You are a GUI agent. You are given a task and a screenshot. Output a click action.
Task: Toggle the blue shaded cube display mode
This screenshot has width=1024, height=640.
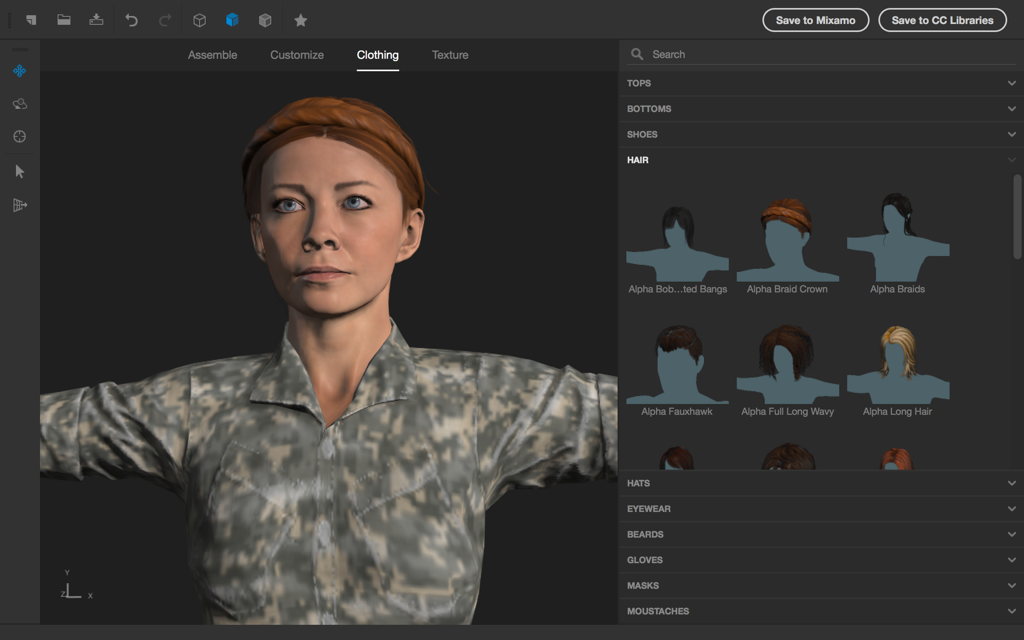(x=232, y=20)
